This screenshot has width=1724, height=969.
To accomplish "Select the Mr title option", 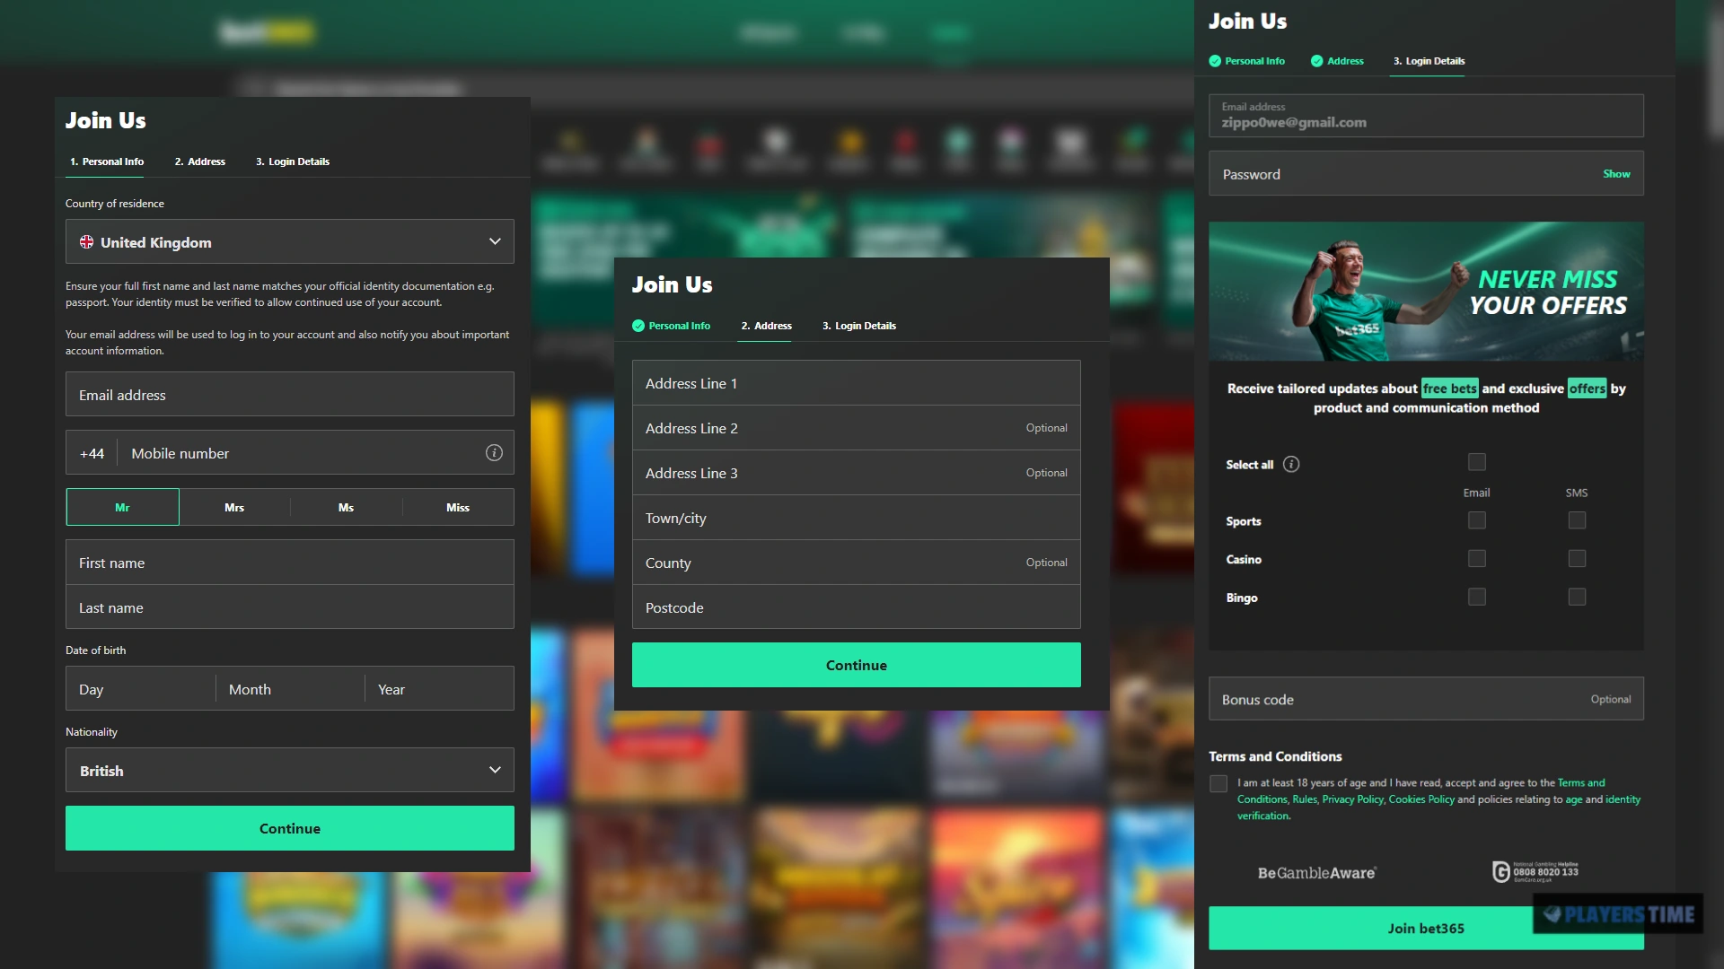I will 122,507.
